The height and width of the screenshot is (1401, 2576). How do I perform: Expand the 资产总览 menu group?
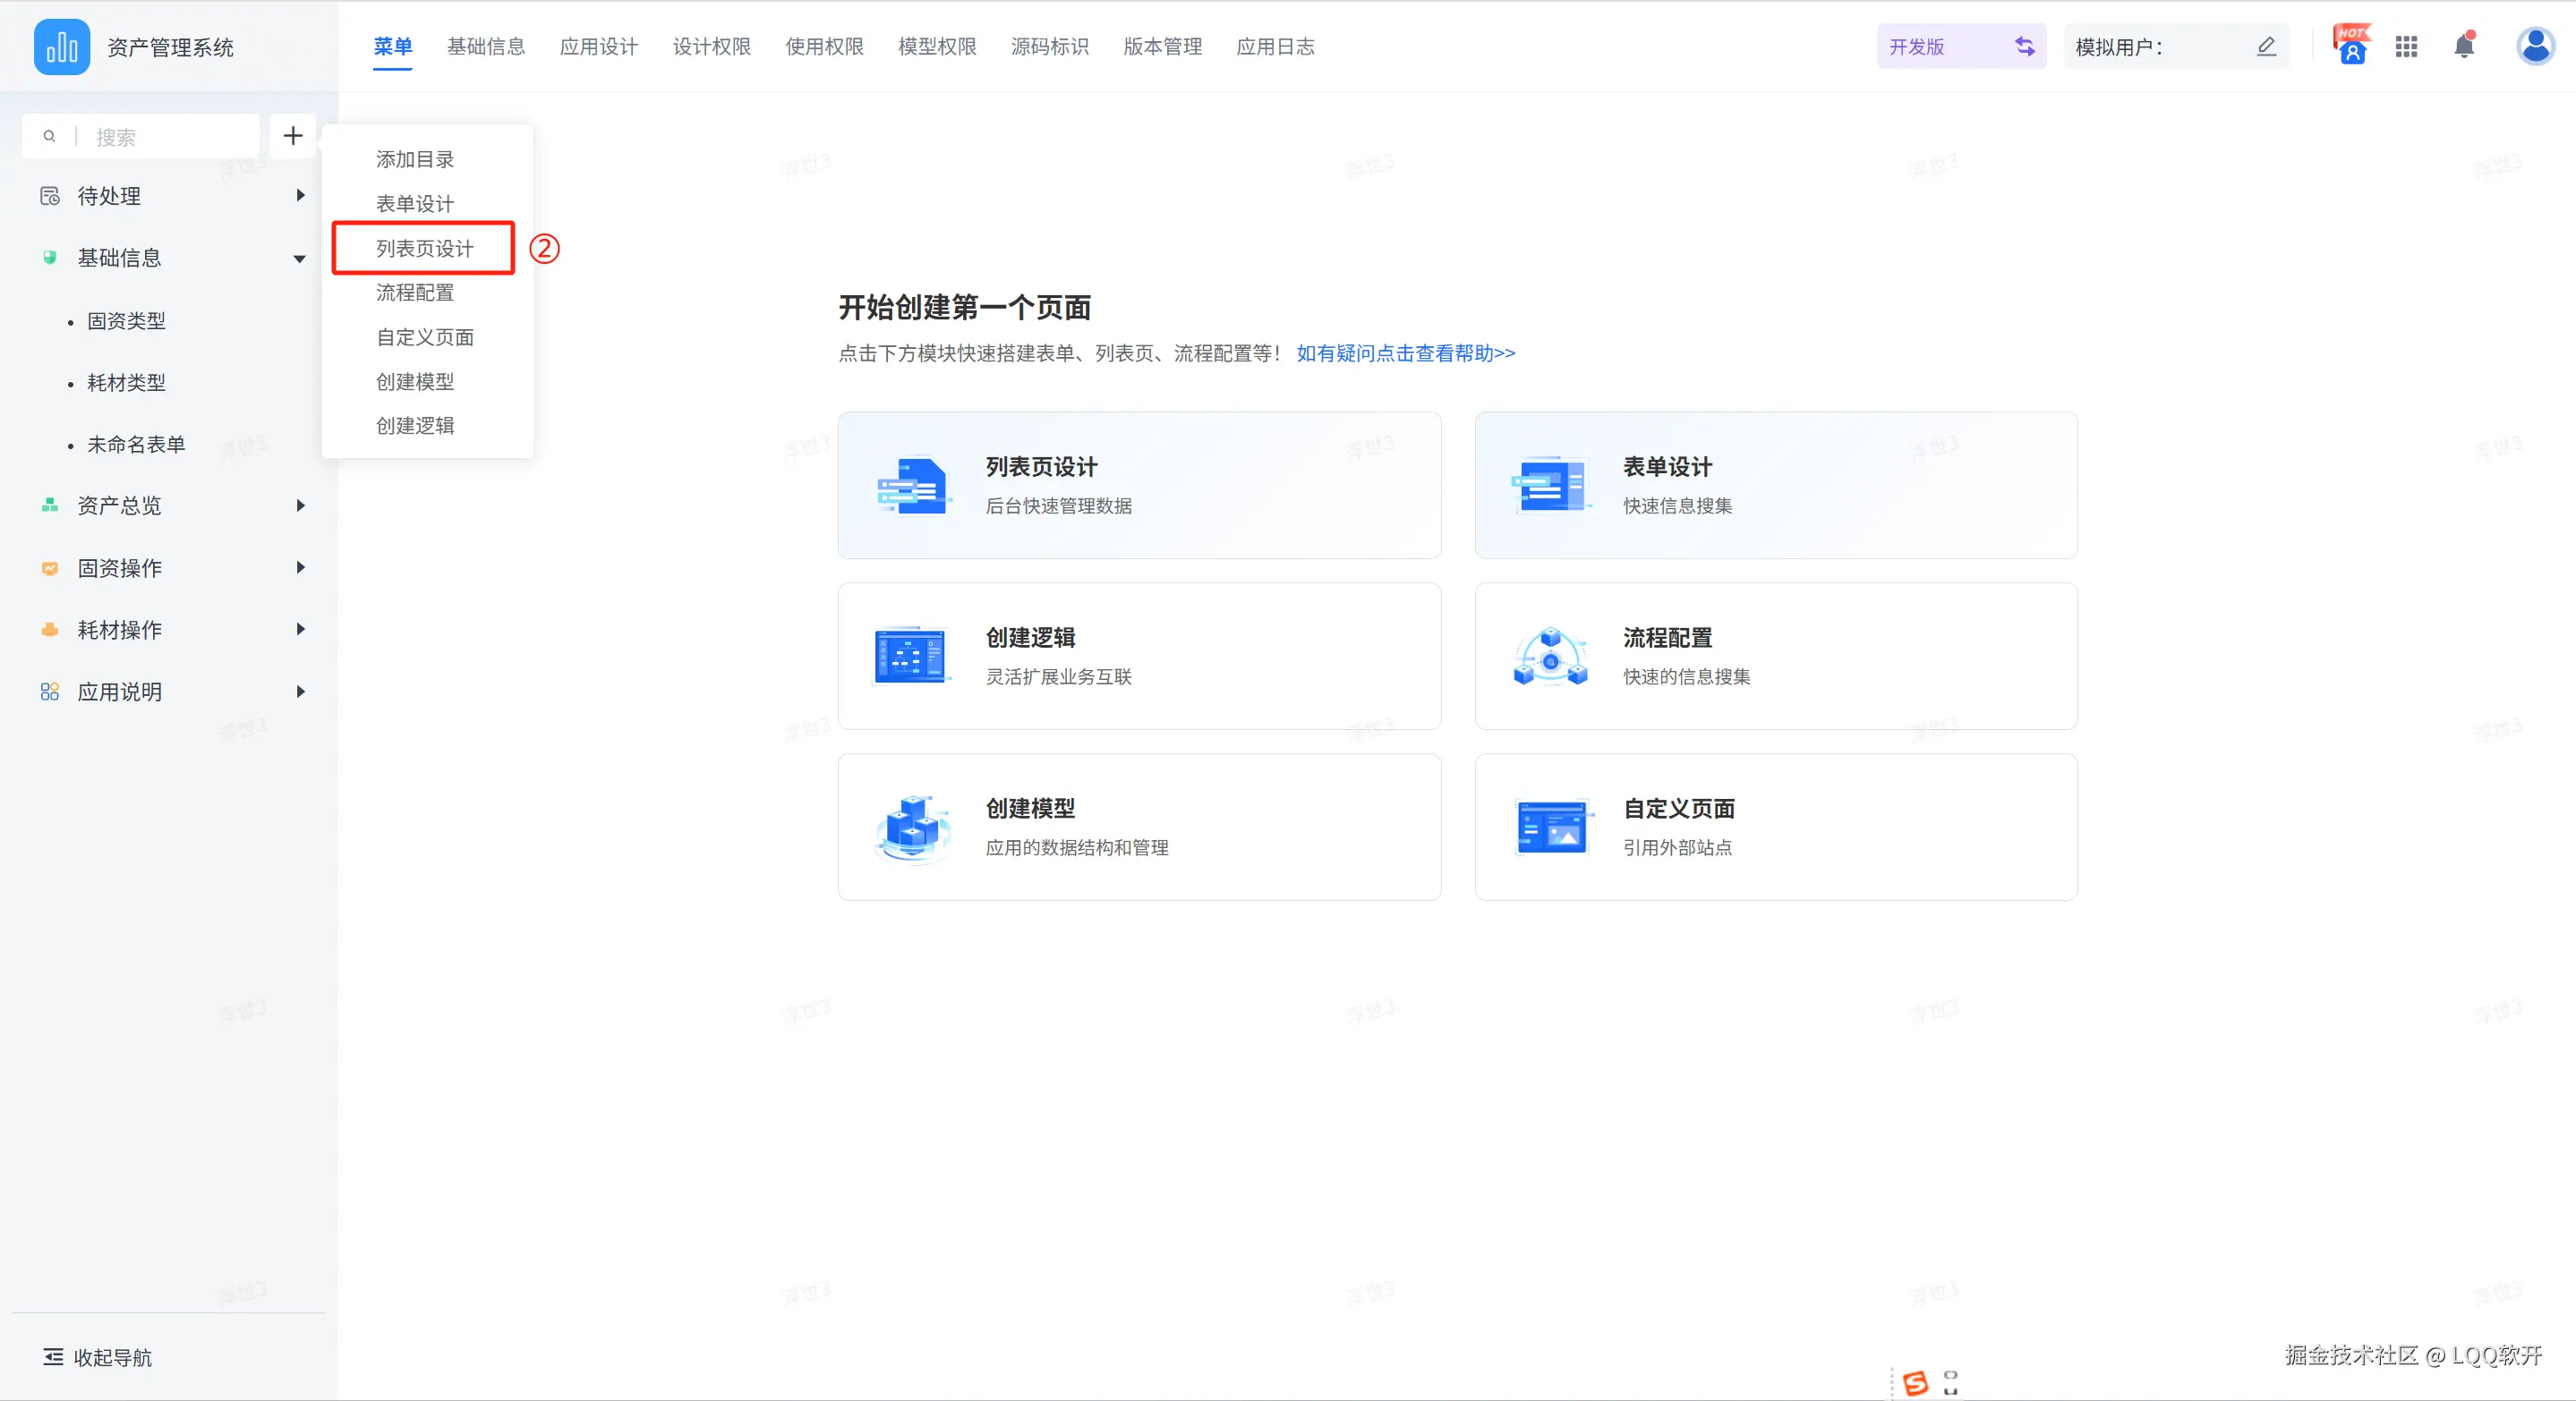tap(299, 505)
